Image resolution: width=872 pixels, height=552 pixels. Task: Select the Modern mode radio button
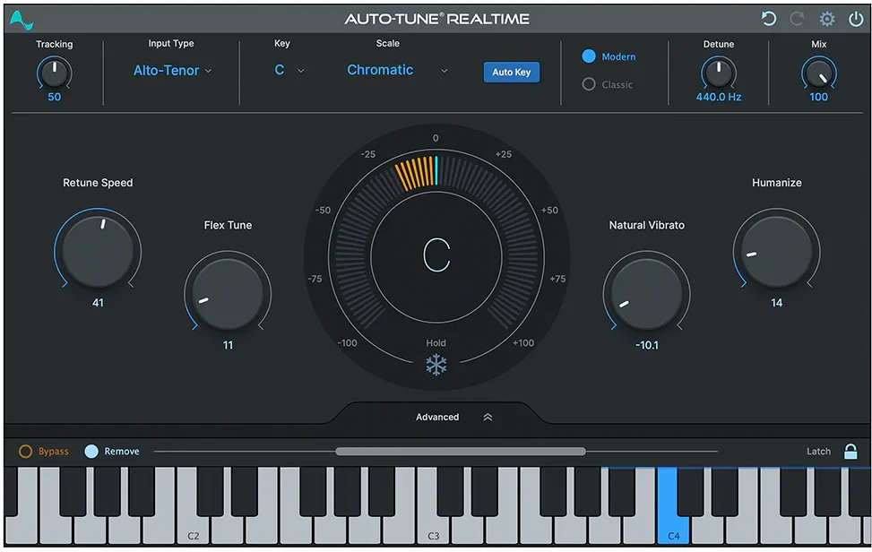pos(589,56)
